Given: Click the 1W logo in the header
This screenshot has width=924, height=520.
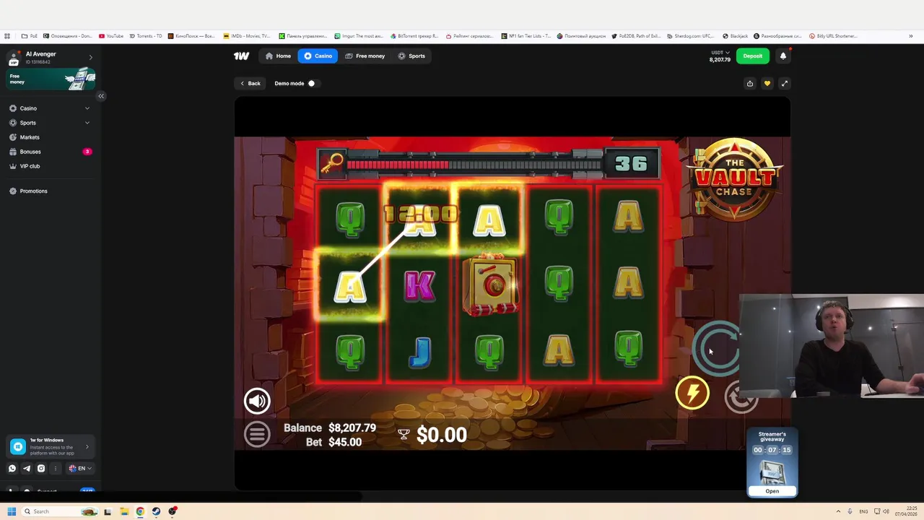Looking at the screenshot, I should click(241, 56).
